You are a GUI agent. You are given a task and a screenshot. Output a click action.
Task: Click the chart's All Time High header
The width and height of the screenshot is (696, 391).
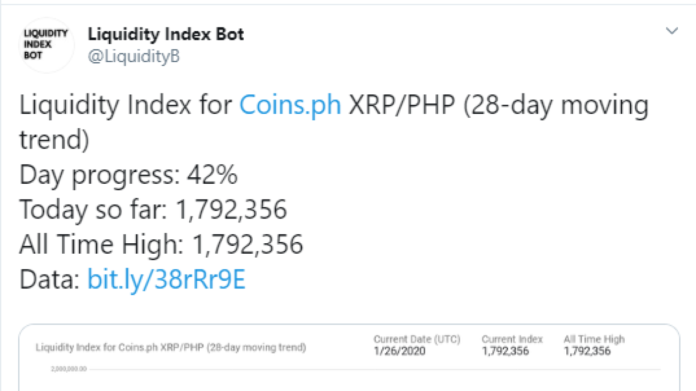(x=594, y=339)
